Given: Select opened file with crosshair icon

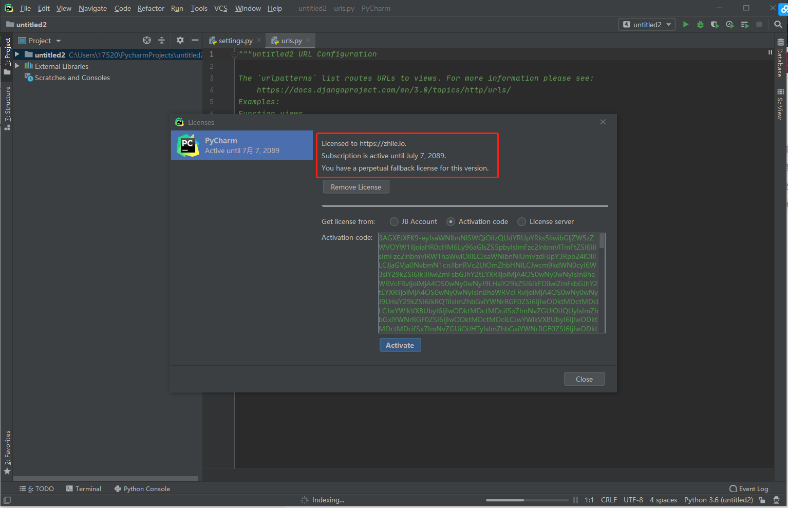Looking at the screenshot, I should pos(147,40).
